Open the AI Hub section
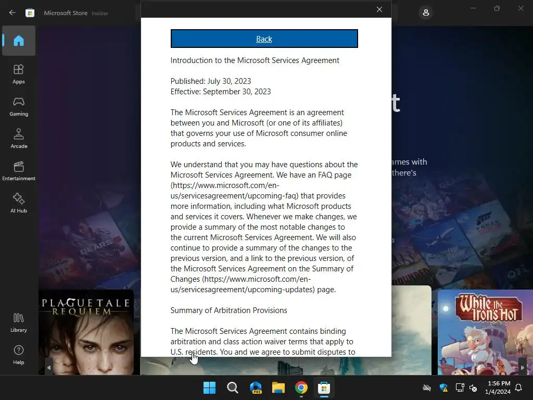This screenshot has height=400, width=533. [x=19, y=203]
